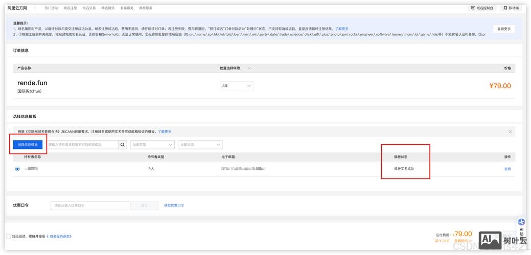
Task: Open 移动端 mobile button
Action: pos(511,8)
